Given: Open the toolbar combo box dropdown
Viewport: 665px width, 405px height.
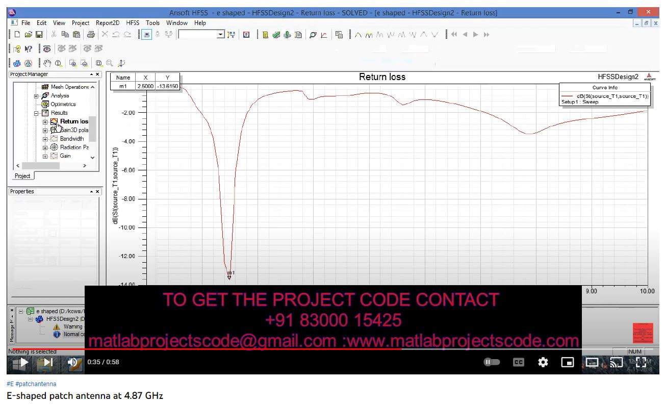Looking at the screenshot, I should click(220, 35).
